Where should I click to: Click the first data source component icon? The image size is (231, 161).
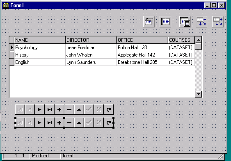coord(201,22)
